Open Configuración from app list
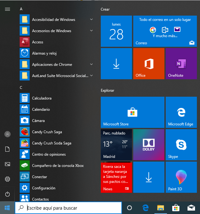Image resolution: width=200 pixels, height=214 pixels. click(57, 188)
